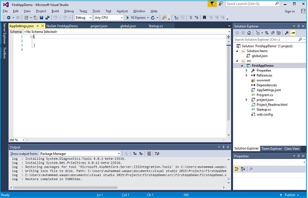Open the Build menu
The height and width of the screenshot is (198, 308).
(55, 11)
